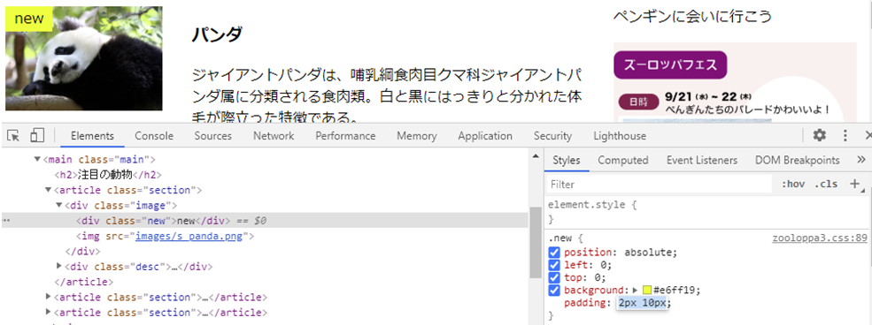The height and width of the screenshot is (325, 872).
Task: Collapse the first article class="section" node
Action: point(48,190)
